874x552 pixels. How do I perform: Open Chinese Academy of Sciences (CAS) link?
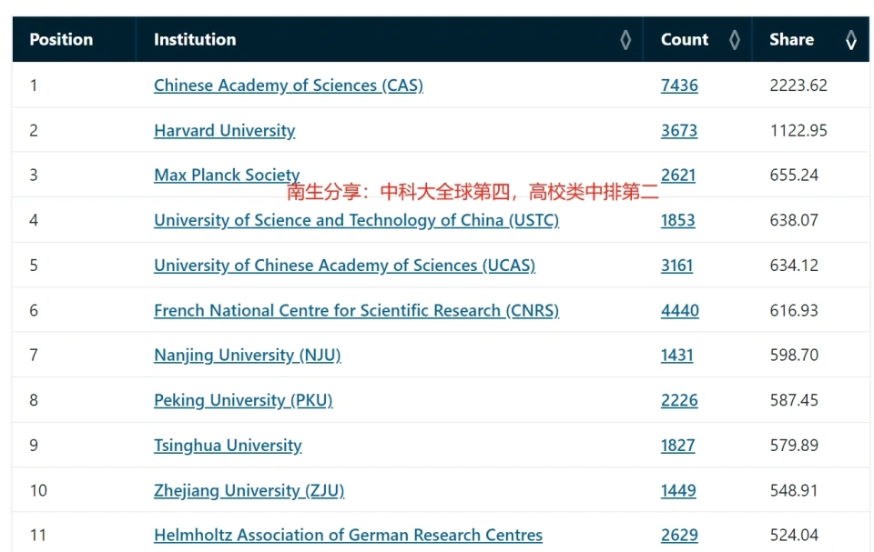pyautogui.click(x=289, y=85)
